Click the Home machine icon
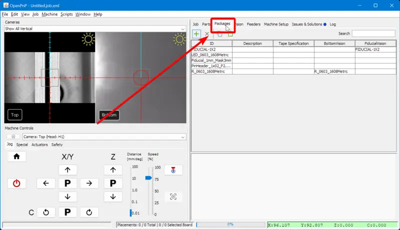This screenshot has width=400, height=230. click(x=16, y=156)
